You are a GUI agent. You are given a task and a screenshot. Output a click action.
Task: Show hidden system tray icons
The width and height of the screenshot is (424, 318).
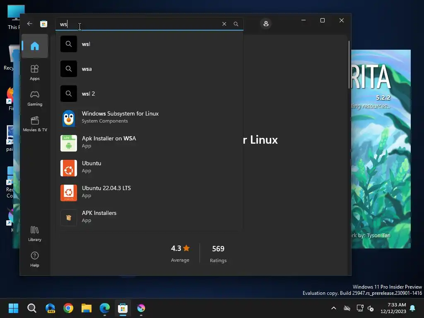coord(334,308)
